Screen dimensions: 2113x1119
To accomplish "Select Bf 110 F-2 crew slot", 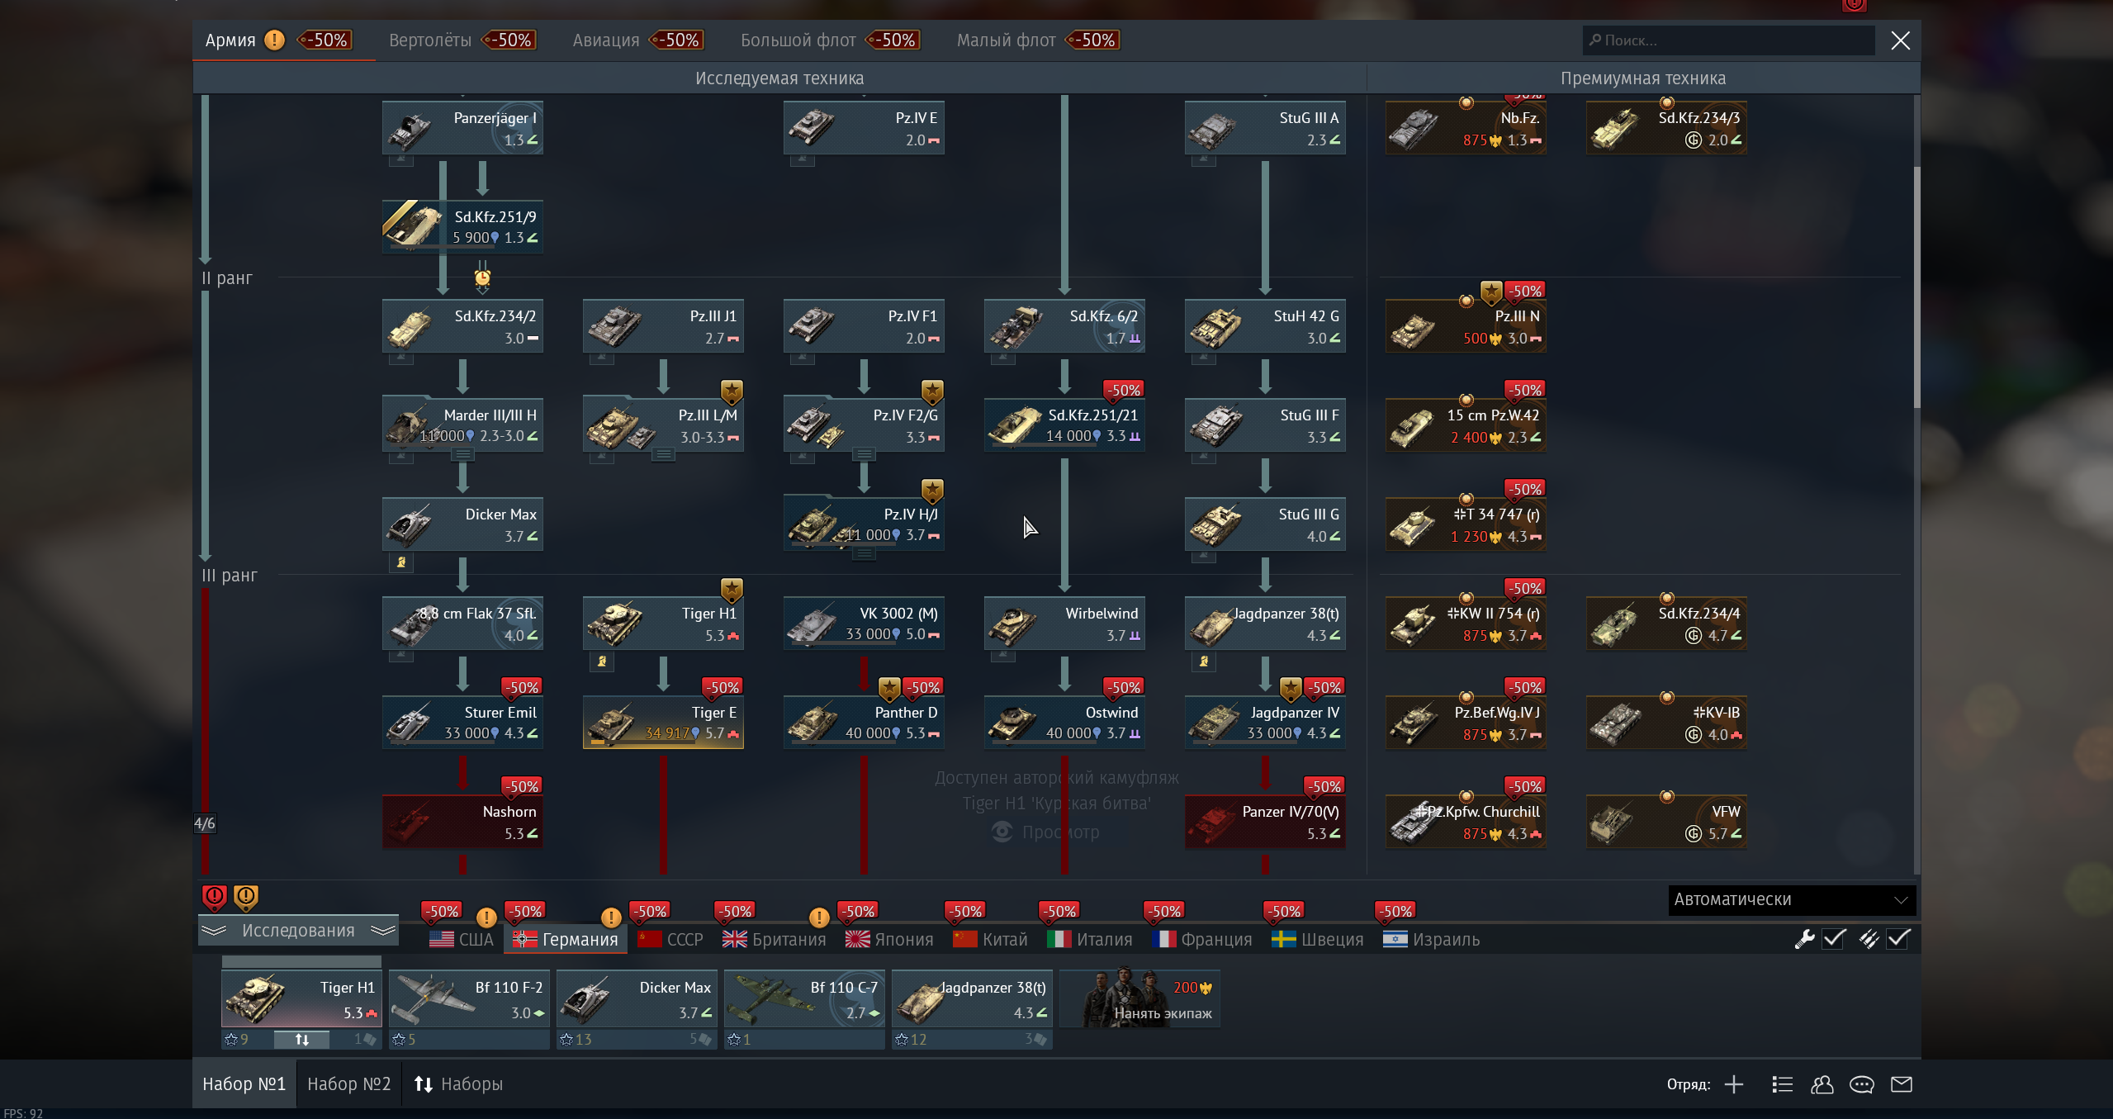I will click(x=469, y=999).
